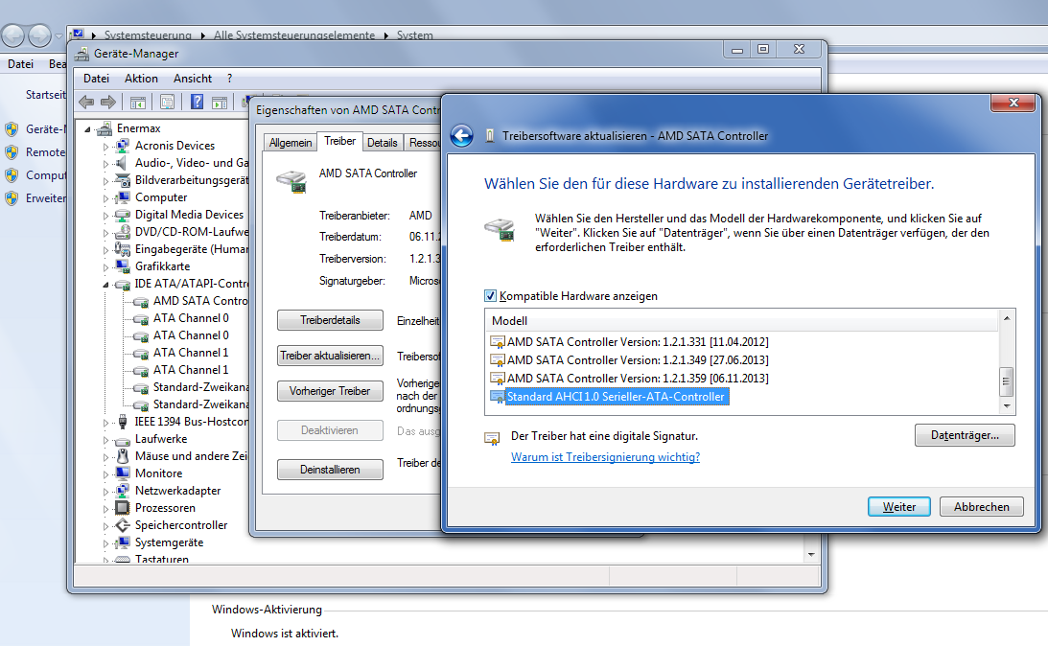
Task: Click the blue back arrow in driver wizard
Action: pos(461,135)
